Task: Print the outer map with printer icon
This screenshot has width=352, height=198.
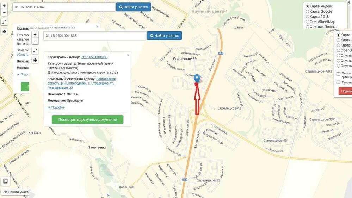Action: (x=4, y=31)
